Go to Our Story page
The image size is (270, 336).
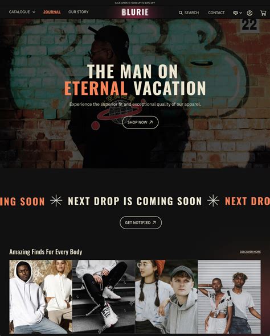[x=79, y=12]
